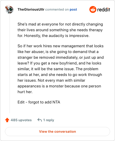Click the Reddit Snoo logo icon
The height and width of the screenshot is (141, 115).
tap(93, 9)
